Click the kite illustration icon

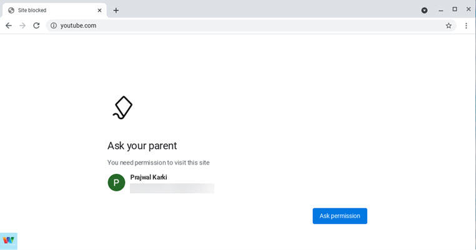coord(122,108)
